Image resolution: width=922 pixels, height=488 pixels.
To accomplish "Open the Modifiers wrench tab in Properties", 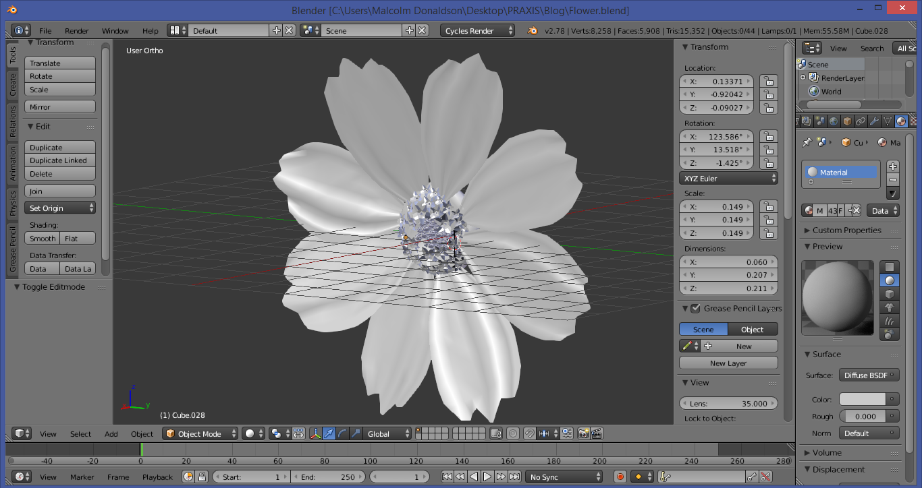I will pyautogui.click(x=875, y=122).
